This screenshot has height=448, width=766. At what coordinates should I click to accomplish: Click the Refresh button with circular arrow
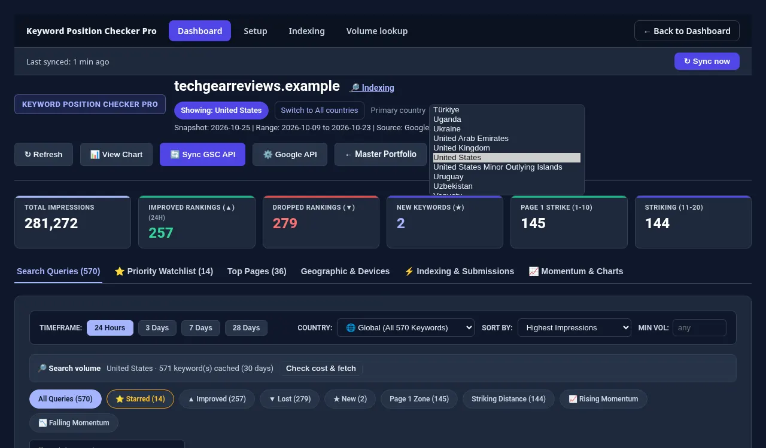click(43, 154)
